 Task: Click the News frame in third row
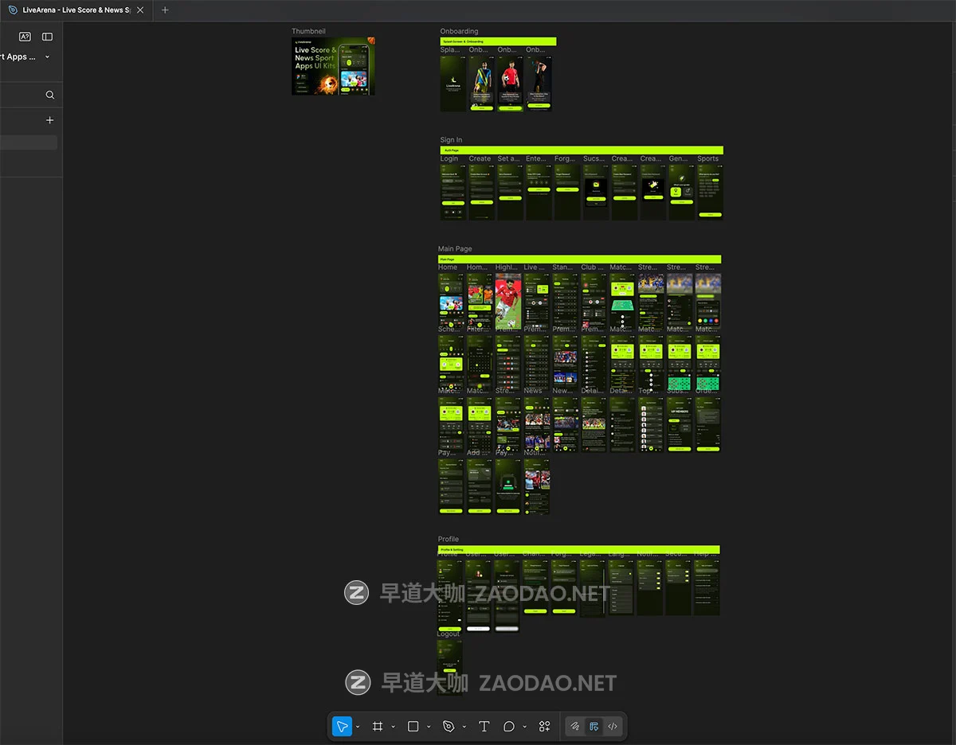(536, 424)
